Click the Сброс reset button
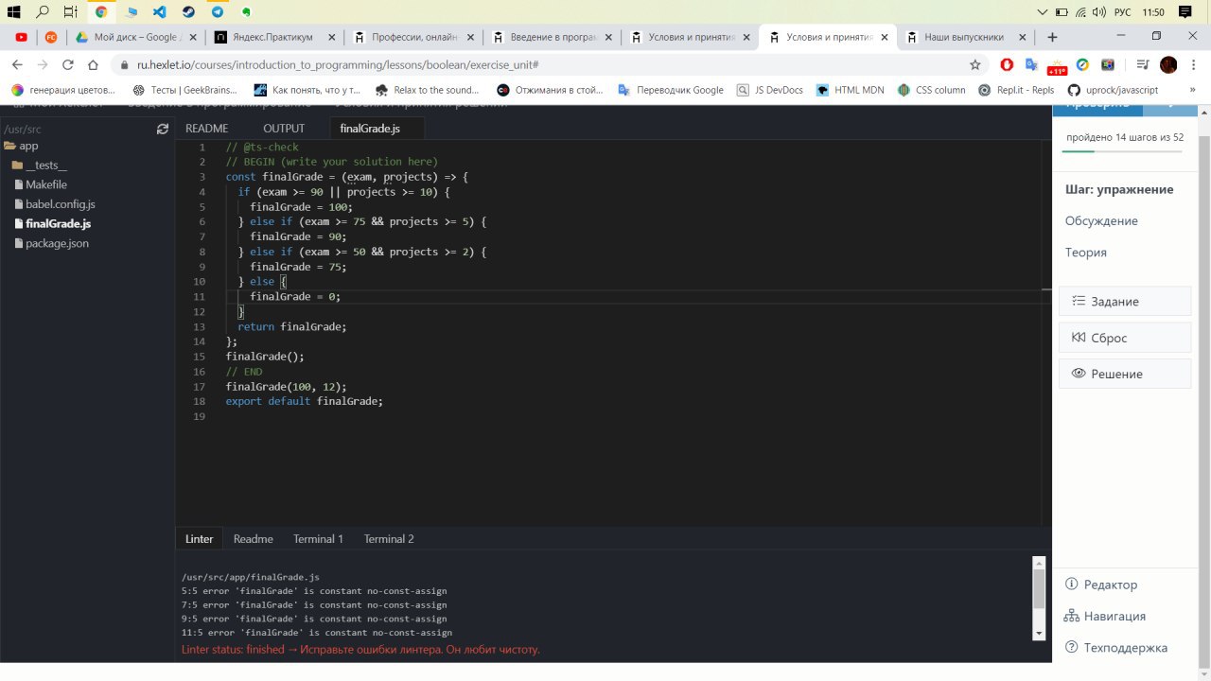1211x681 pixels. coord(1125,338)
